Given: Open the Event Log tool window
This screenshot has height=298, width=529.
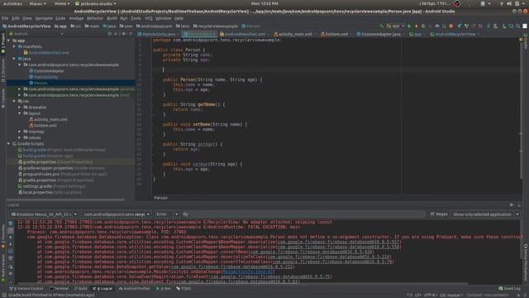Looking at the screenshot, I should (x=509, y=289).
